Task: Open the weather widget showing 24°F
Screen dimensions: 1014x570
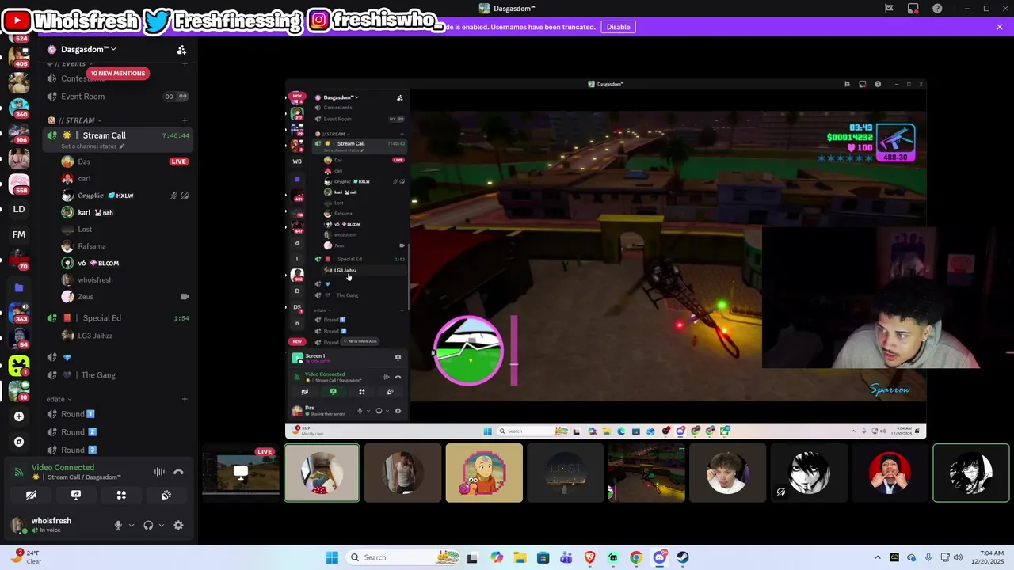Action: (25, 557)
